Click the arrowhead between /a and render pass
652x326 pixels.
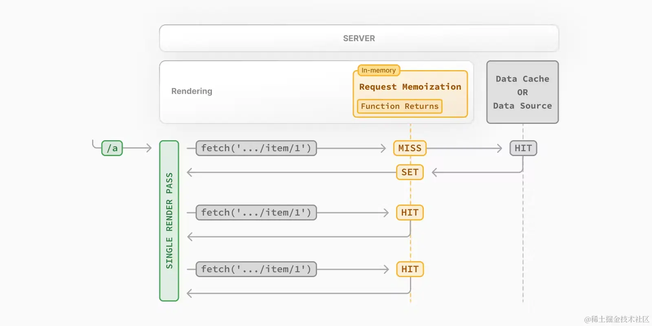149,148
